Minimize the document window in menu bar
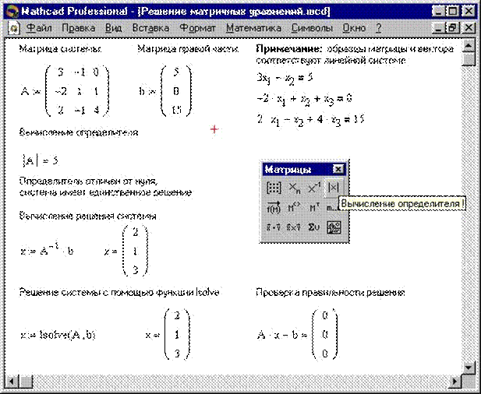The image size is (481, 394). (439, 28)
